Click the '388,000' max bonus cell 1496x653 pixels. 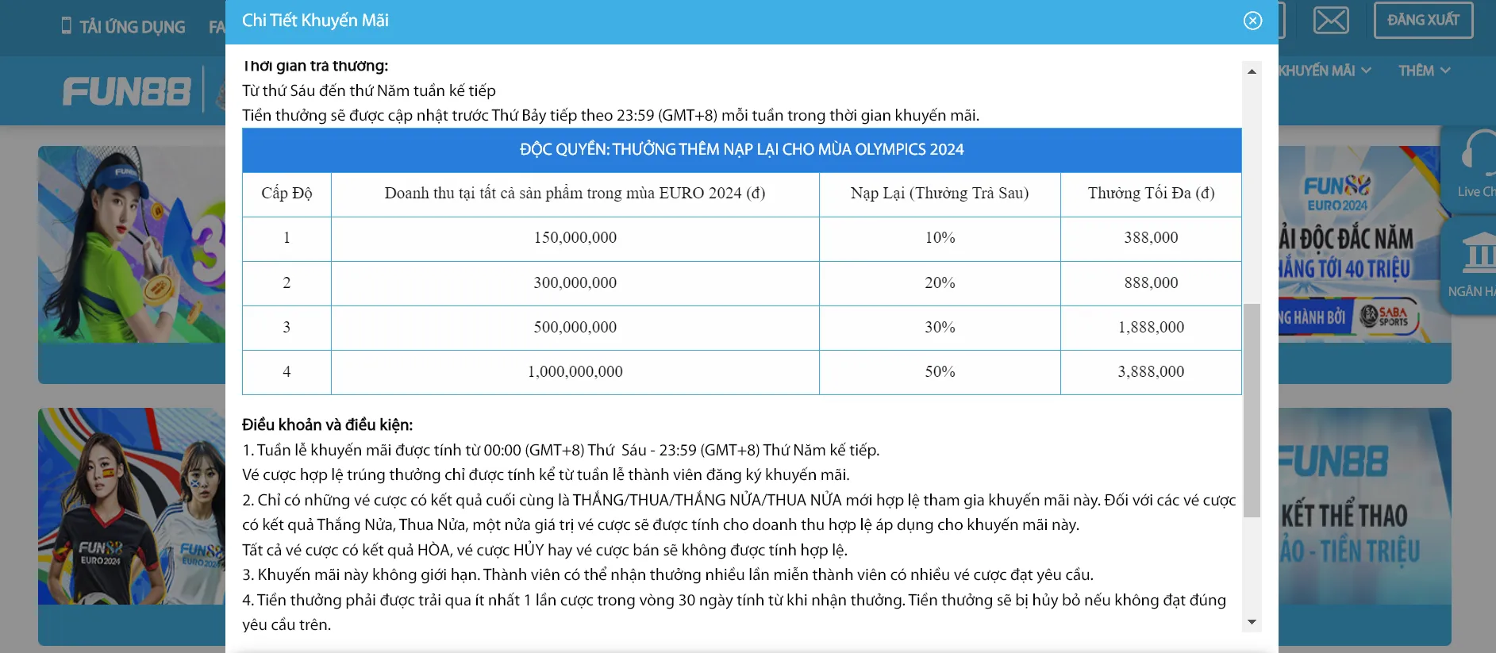click(1151, 238)
